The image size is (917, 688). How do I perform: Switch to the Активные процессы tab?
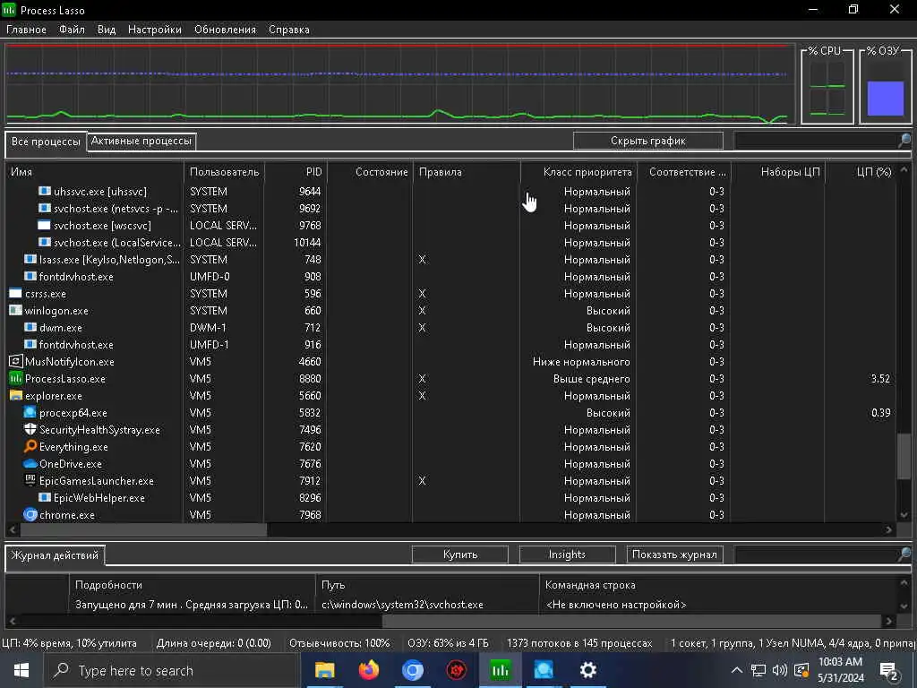click(141, 141)
